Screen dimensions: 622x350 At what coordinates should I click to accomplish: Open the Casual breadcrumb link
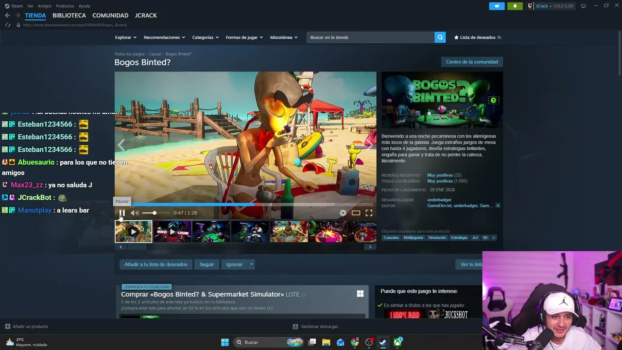(155, 54)
